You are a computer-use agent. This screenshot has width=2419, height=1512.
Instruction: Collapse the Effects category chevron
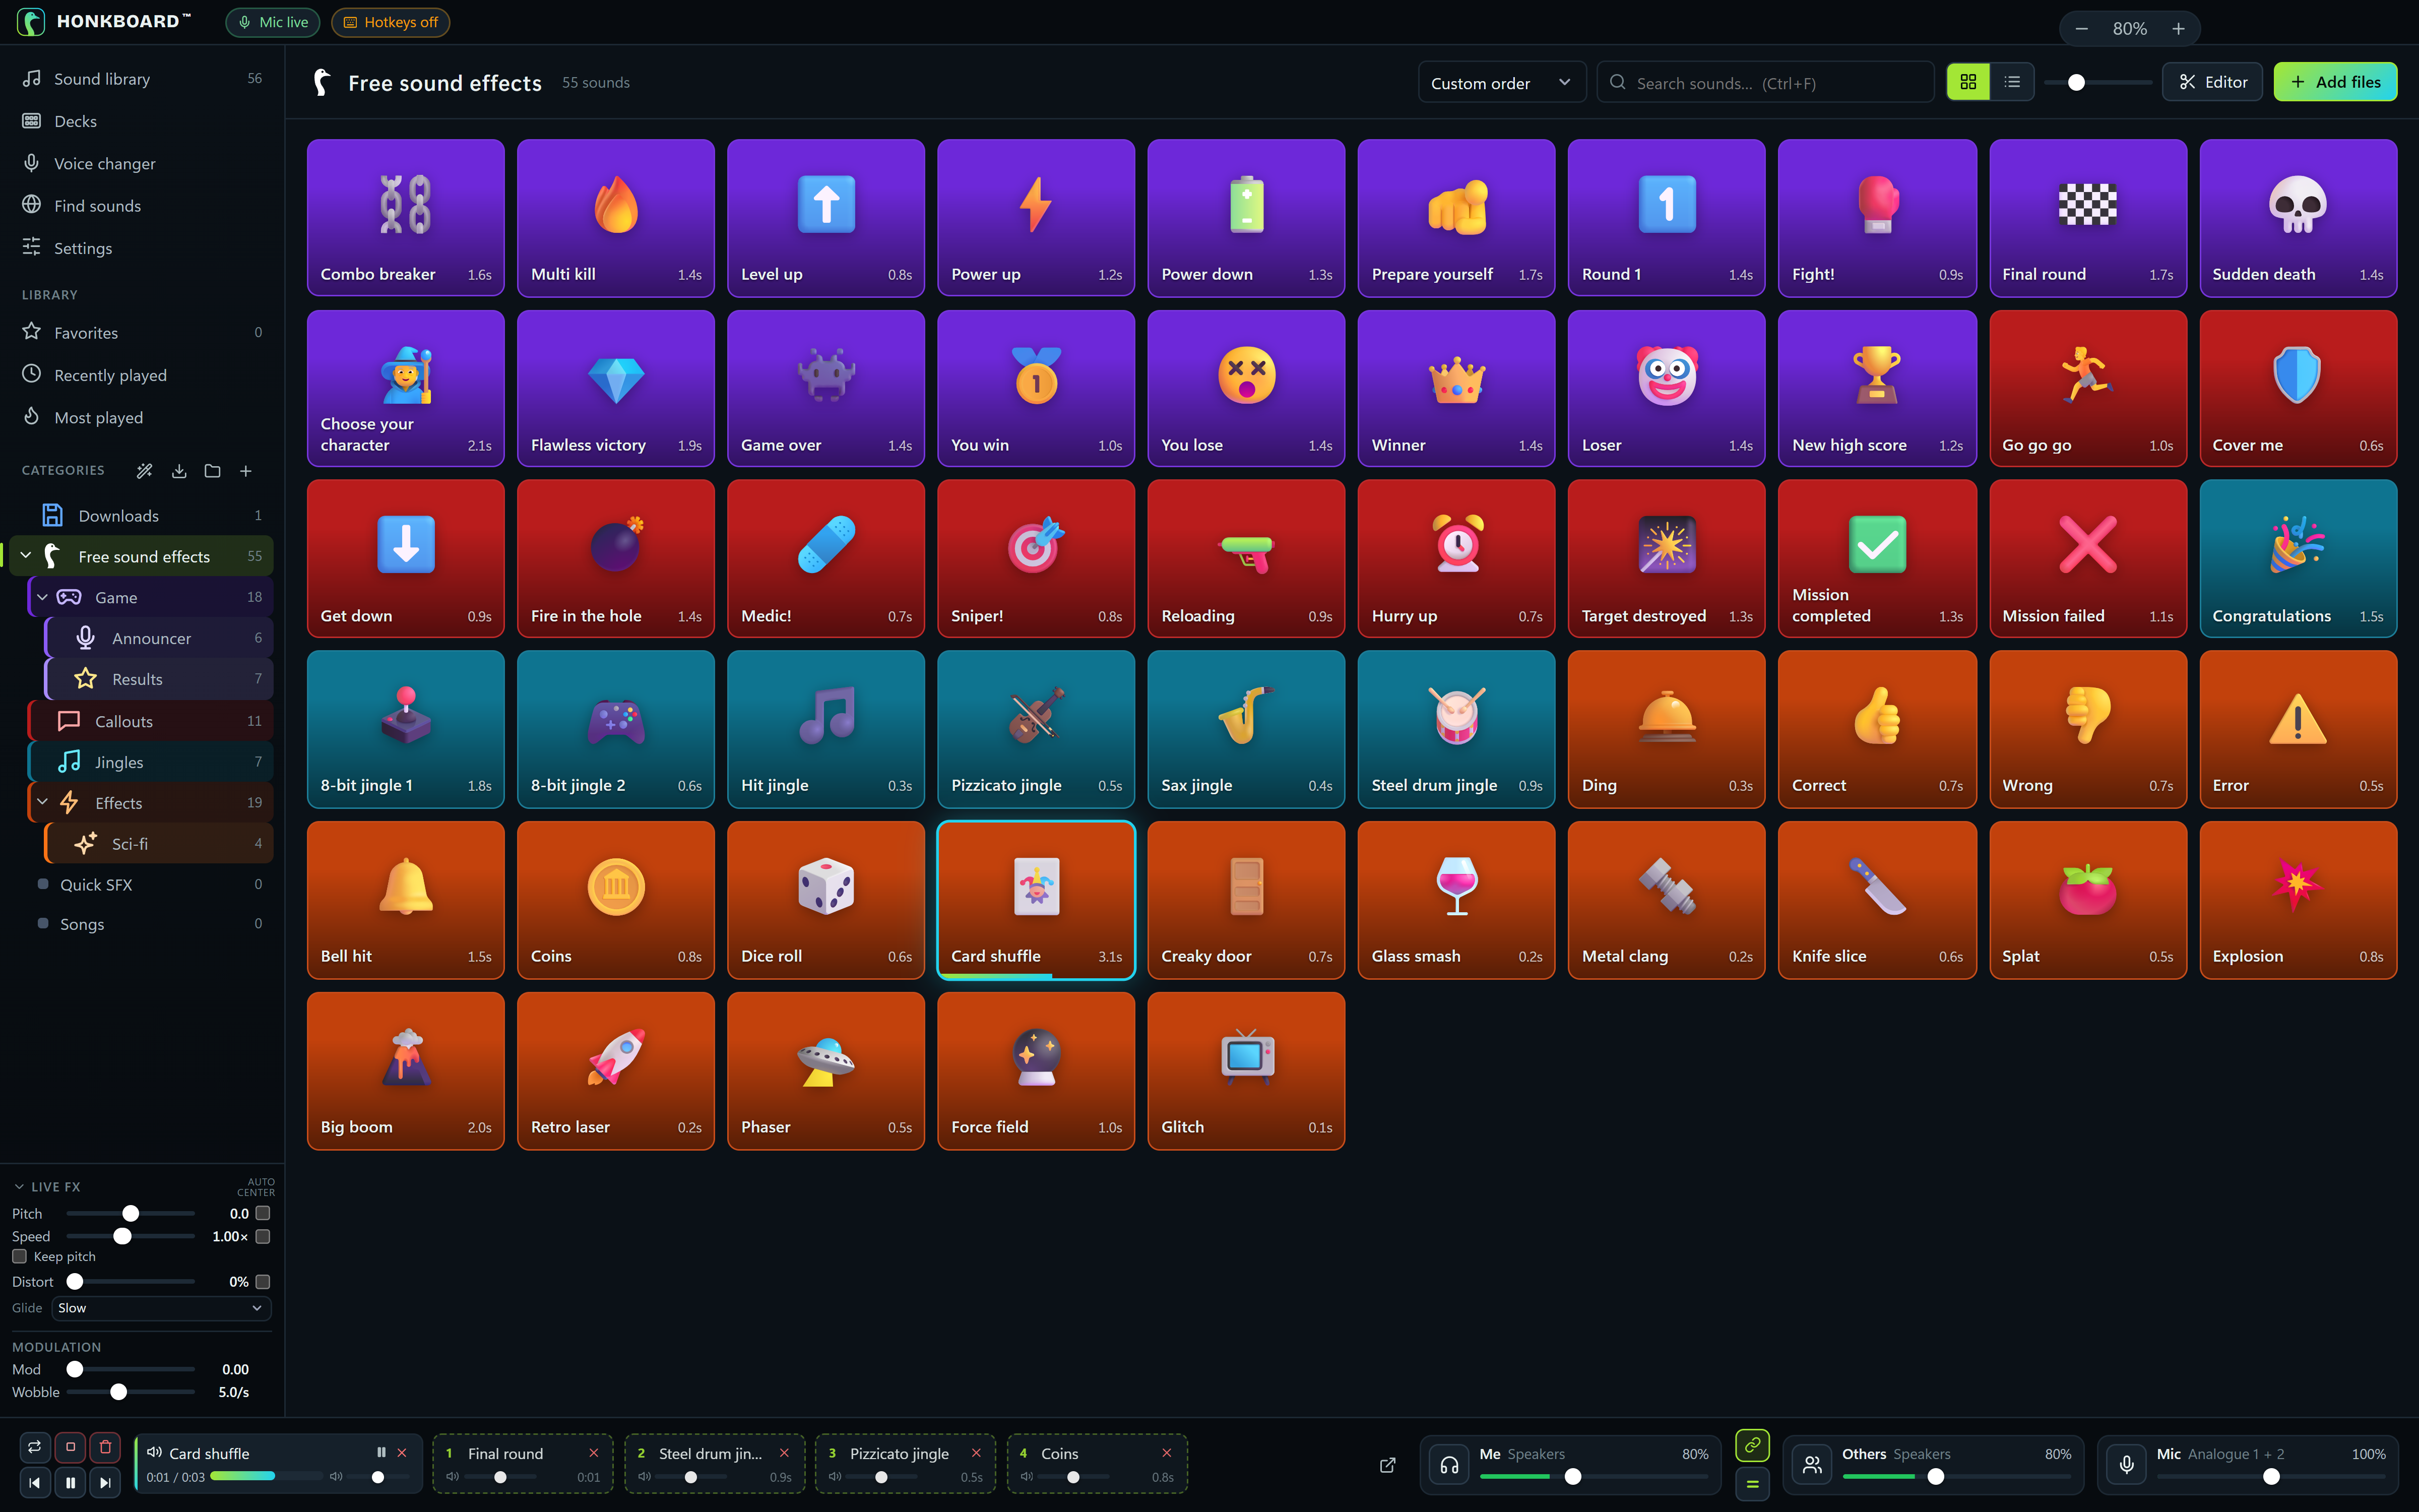43,803
